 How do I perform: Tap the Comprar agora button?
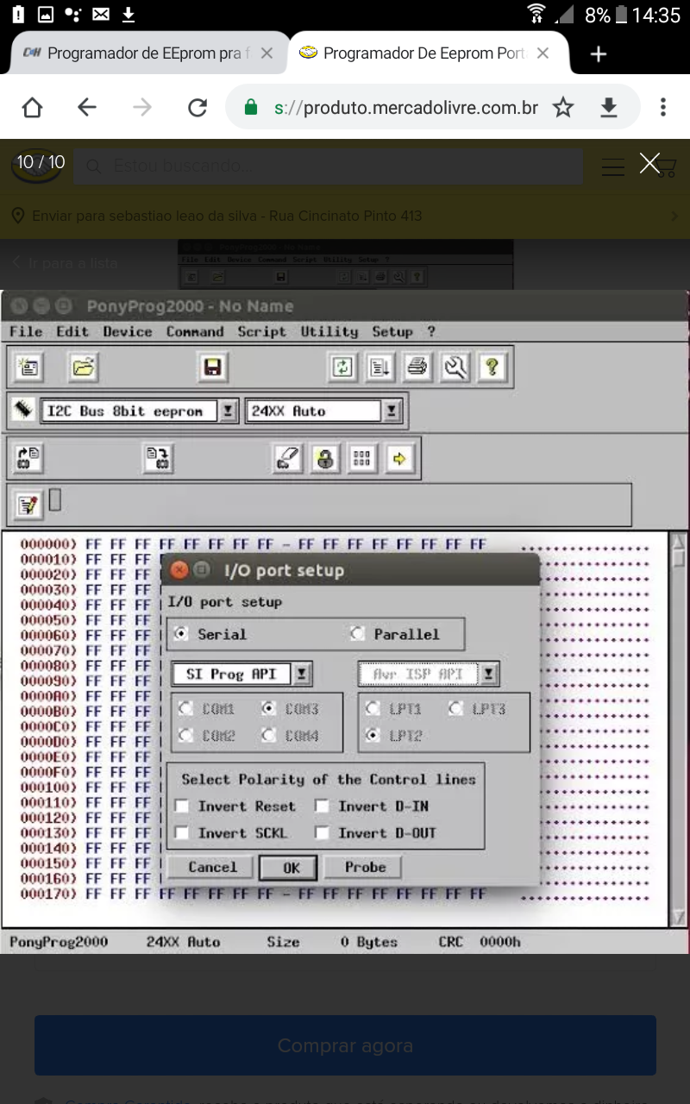tap(345, 1045)
